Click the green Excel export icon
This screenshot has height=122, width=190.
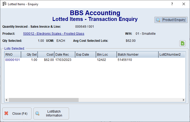tap(182, 43)
